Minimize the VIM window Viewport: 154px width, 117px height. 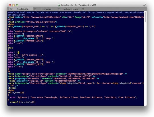[x=13, y=5]
